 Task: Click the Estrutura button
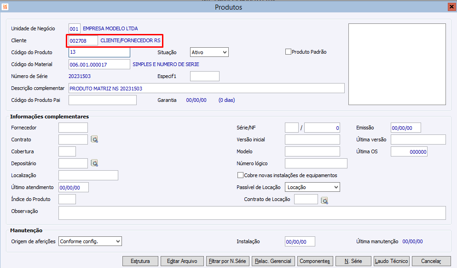tap(140, 261)
